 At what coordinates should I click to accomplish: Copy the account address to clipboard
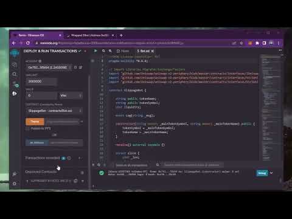(75, 67)
